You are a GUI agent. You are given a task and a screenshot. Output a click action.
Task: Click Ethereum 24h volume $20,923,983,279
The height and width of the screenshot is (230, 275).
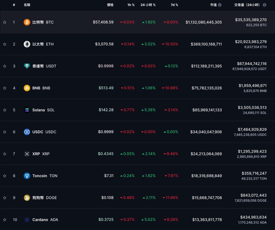[251, 42]
